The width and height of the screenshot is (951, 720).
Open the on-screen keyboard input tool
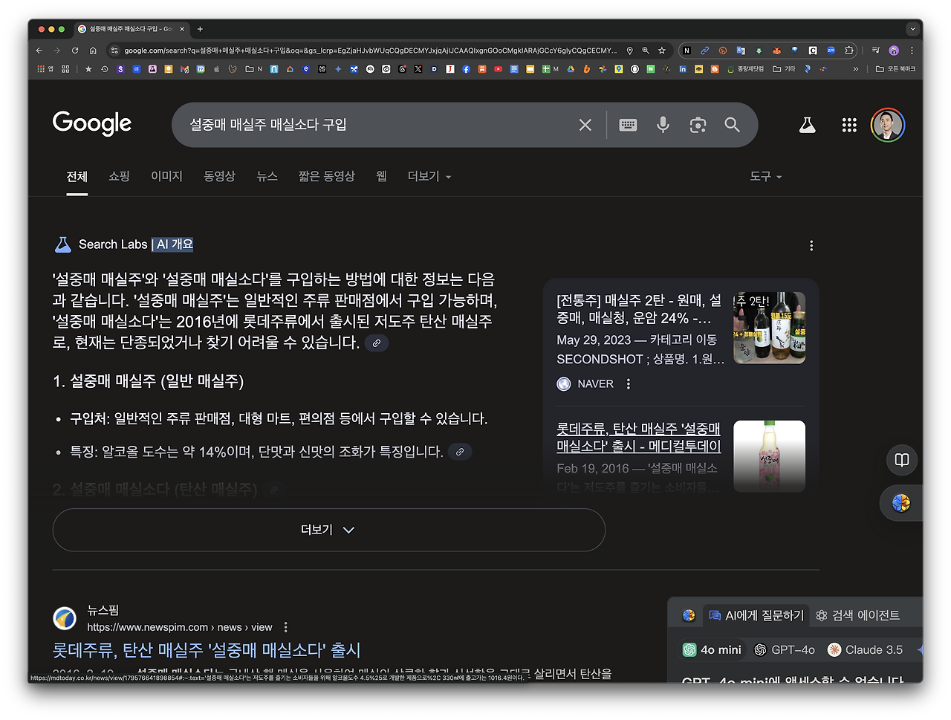pyautogui.click(x=628, y=125)
